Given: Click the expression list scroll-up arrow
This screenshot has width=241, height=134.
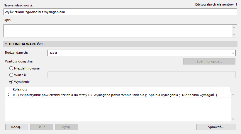Looking at the screenshot, I should click(x=233, y=95).
